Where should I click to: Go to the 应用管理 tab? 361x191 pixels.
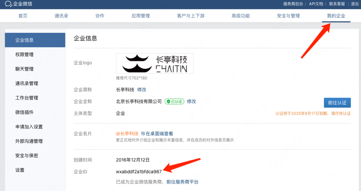tap(140, 16)
